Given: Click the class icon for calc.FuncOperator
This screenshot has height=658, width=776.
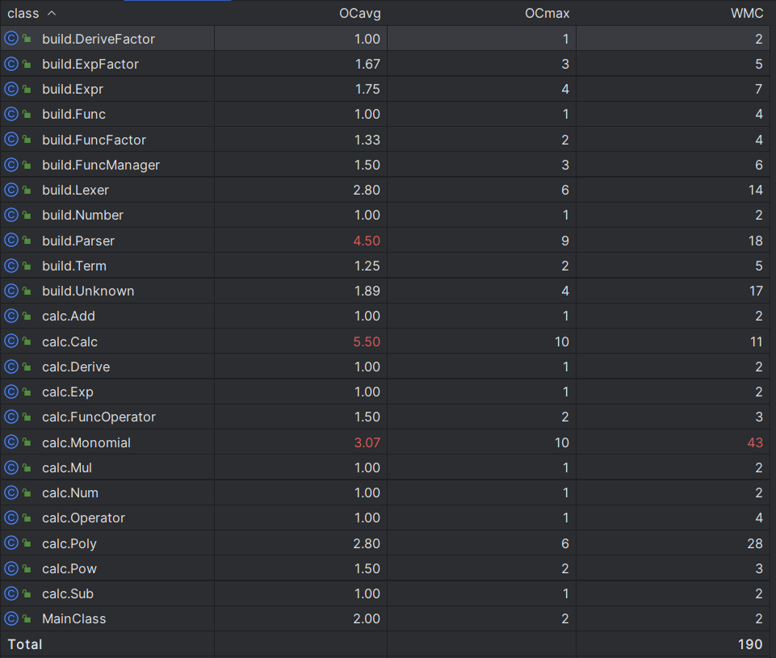Looking at the screenshot, I should pyautogui.click(x=10, y=417).
